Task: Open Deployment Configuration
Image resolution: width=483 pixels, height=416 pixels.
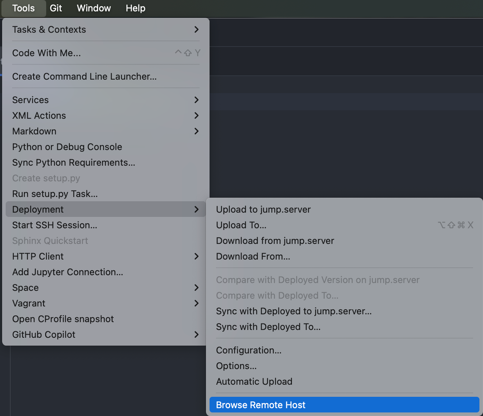Action: pyautogui.click(x=249, y=350)
